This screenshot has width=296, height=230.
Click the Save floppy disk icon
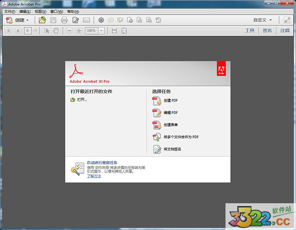pos(53,20)
